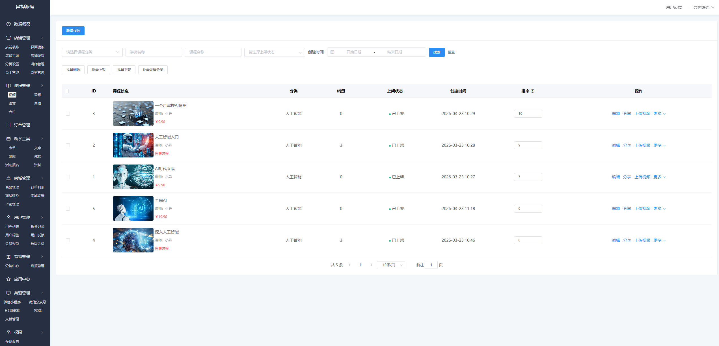This screenshot has height=346, width=719.
Task: Click the 数据概况 pie chart icon
Action: [8, 24]
